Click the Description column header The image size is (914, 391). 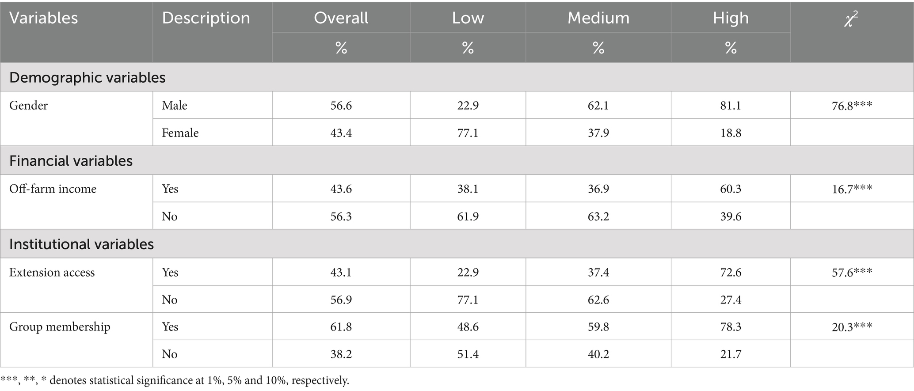(206, 18)
